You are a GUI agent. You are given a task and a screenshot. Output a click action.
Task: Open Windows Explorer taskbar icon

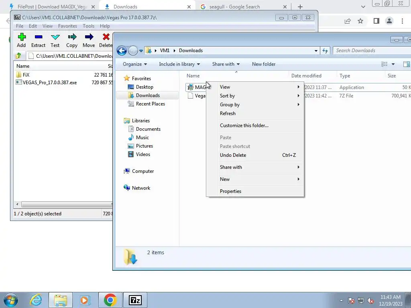pyautogui.click(x=61, y=300)
